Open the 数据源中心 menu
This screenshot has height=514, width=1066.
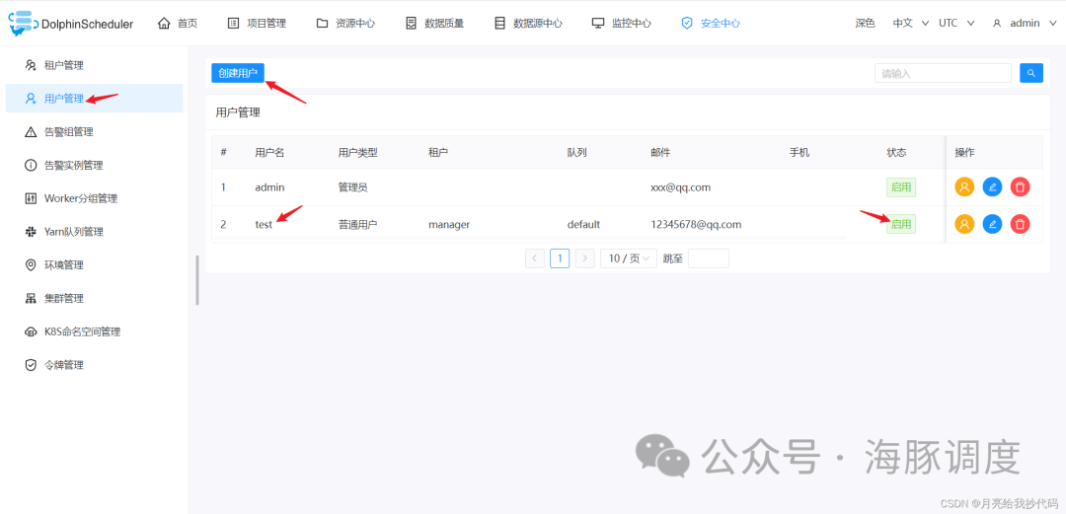pos(528,23)
